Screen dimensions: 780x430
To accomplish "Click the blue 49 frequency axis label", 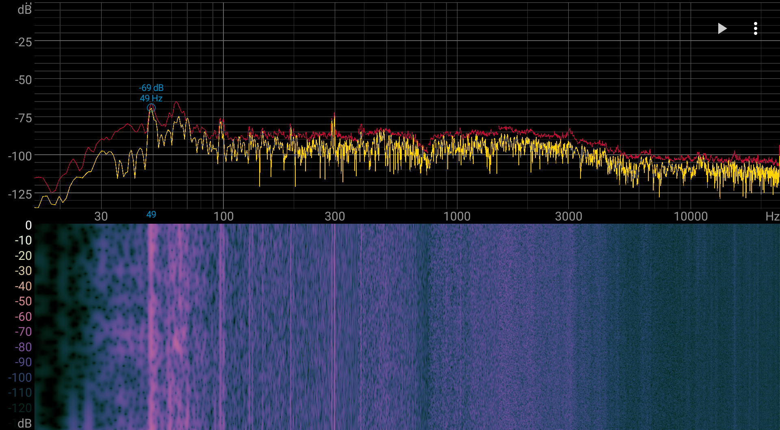I will click(x=151, y=214).
